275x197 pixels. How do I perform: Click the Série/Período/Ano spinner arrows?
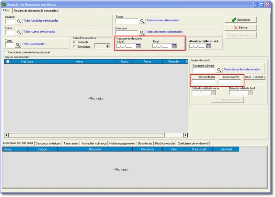pyautogui.click(x=107, y=46)
